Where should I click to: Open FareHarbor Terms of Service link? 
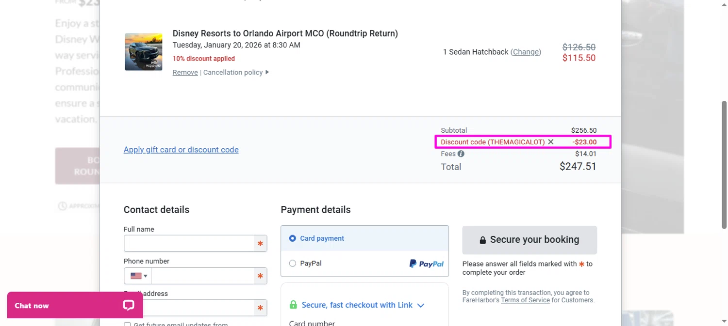525,300
